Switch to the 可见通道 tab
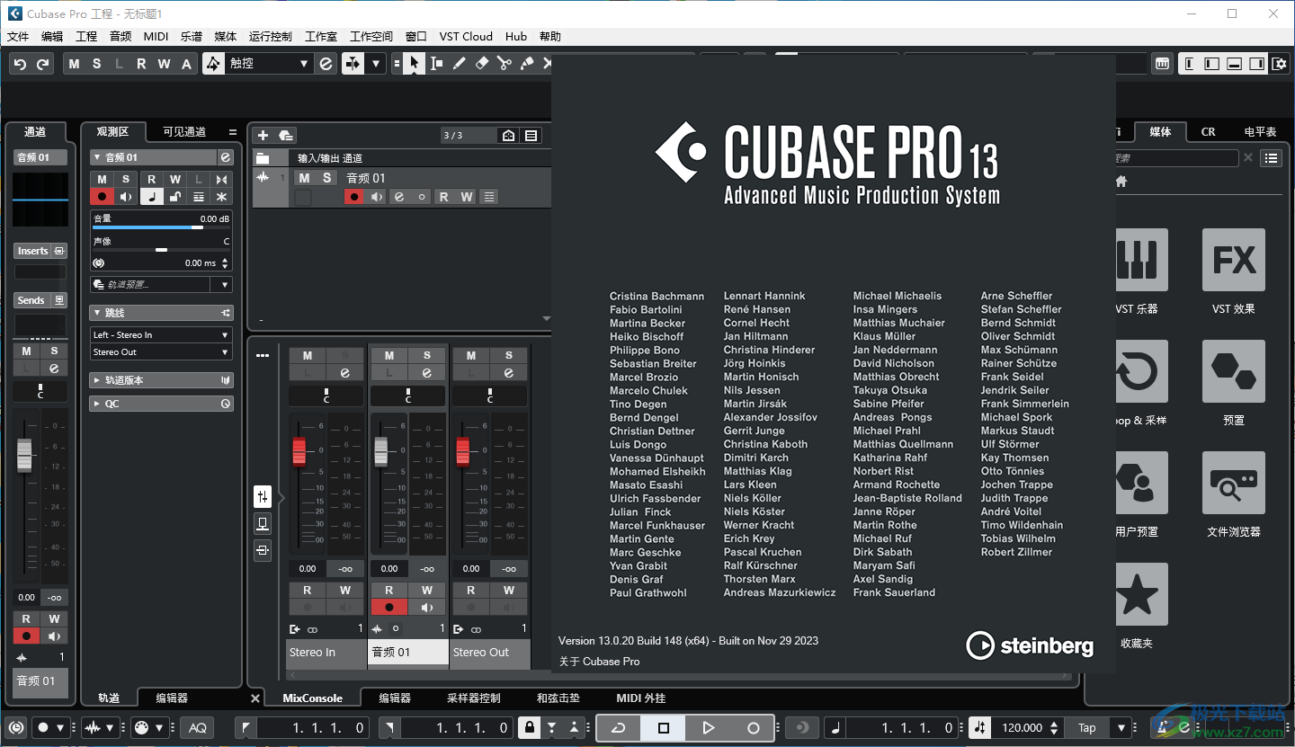Image resolution: width=1295 pixels, height=747 pixels. click(184, 131)
